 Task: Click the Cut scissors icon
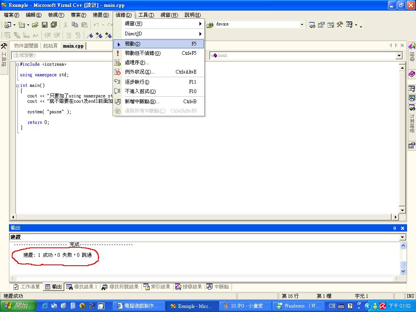pos(65,25)
